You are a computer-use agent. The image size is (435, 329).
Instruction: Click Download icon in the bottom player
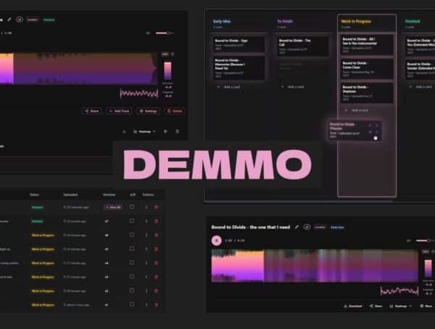pos(352,306)
